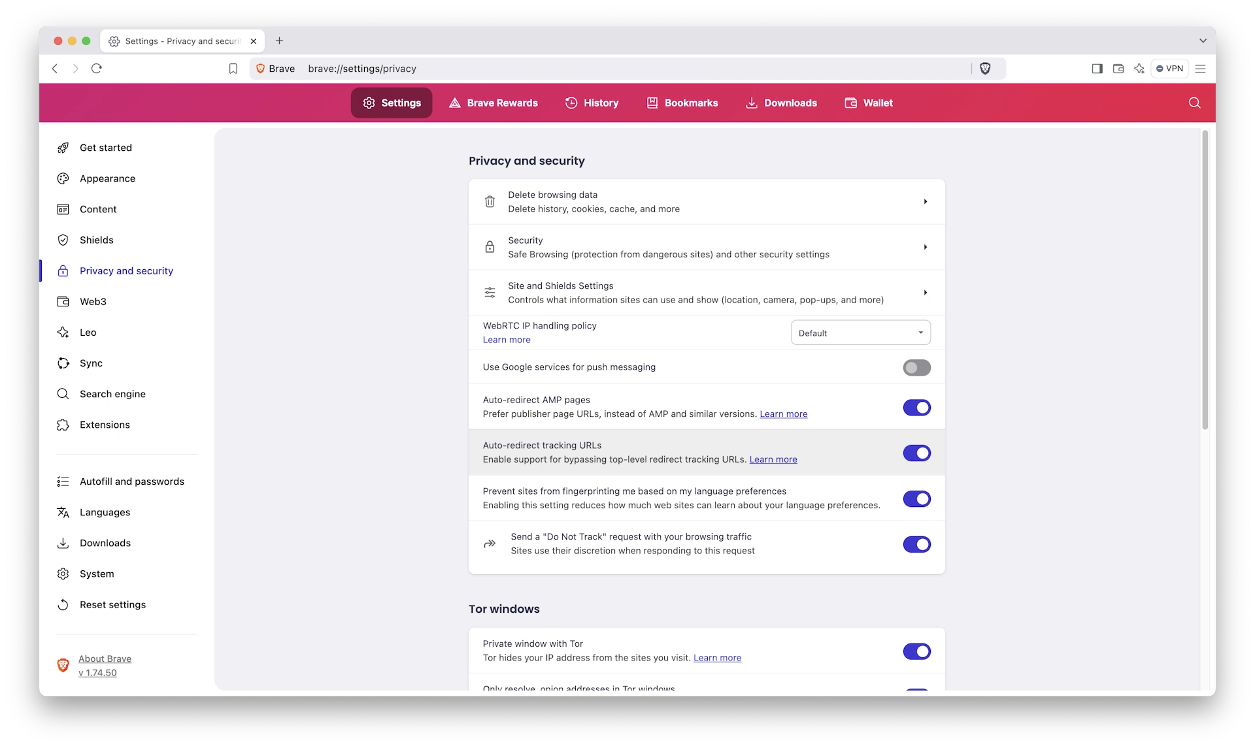Click the Sync icon in sidebar

(63, 363)
